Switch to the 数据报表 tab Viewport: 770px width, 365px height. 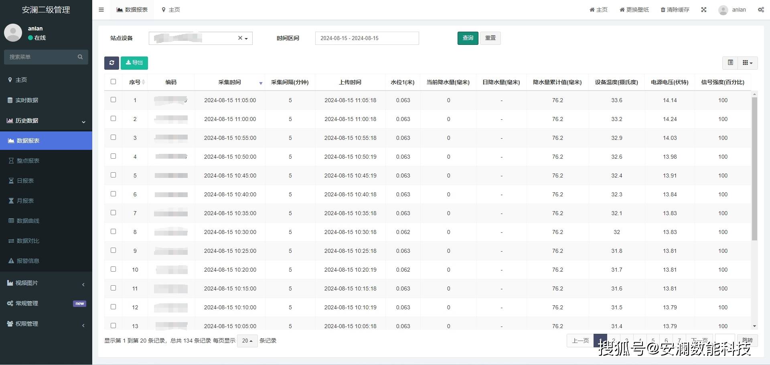132,10
